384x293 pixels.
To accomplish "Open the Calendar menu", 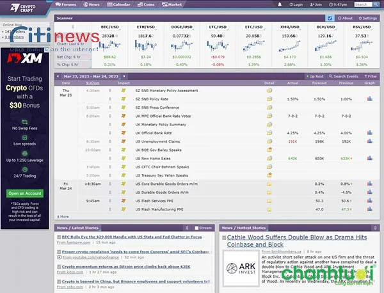I will 119,4.
